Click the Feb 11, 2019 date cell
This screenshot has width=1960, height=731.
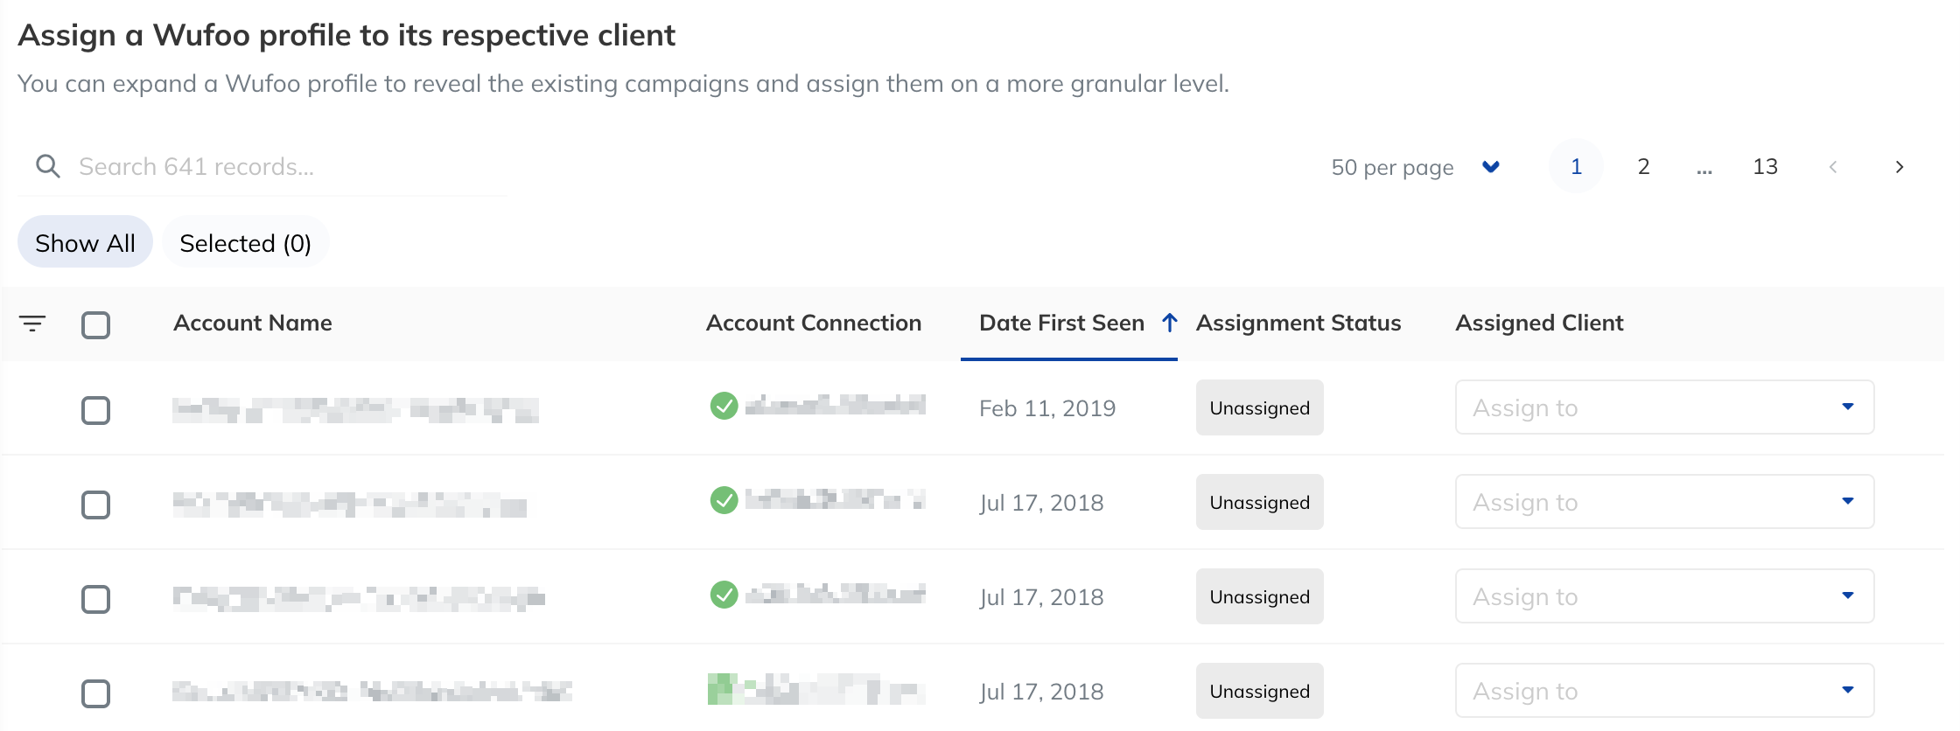click(1047, 408)
